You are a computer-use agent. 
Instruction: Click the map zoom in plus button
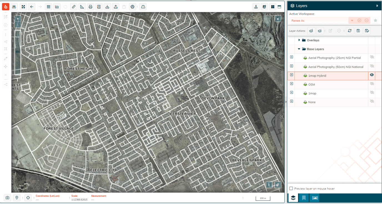pyautogui.click(x=18, y=19)
